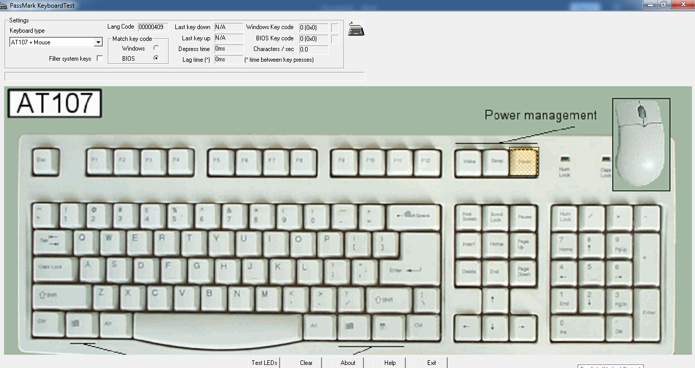Click the Wake key on the keyboard image
The image size is (695, 368).
tap(468, 161)
